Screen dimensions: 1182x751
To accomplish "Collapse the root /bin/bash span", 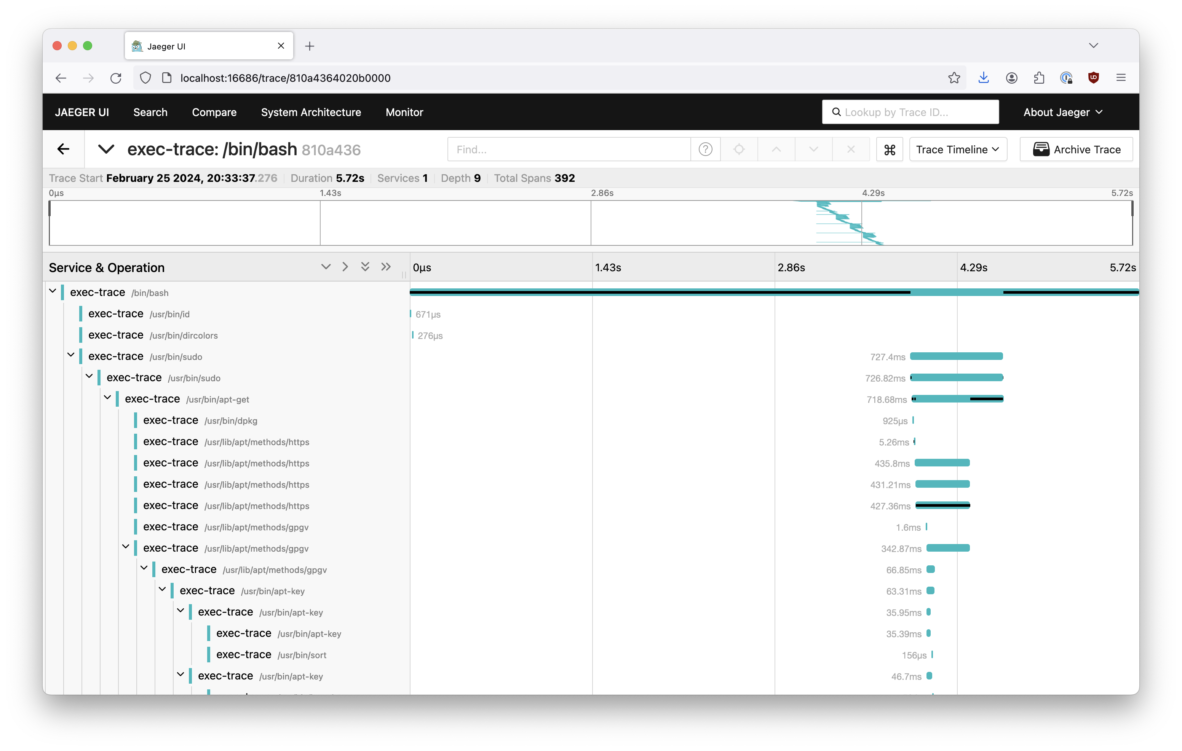I will tap(53, 291).
